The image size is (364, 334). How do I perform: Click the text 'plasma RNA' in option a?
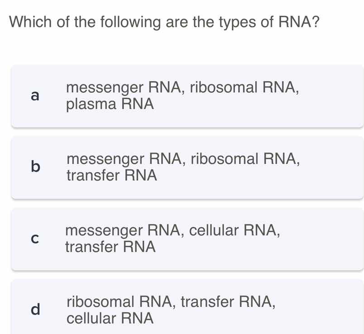click(x=109, y=104)
